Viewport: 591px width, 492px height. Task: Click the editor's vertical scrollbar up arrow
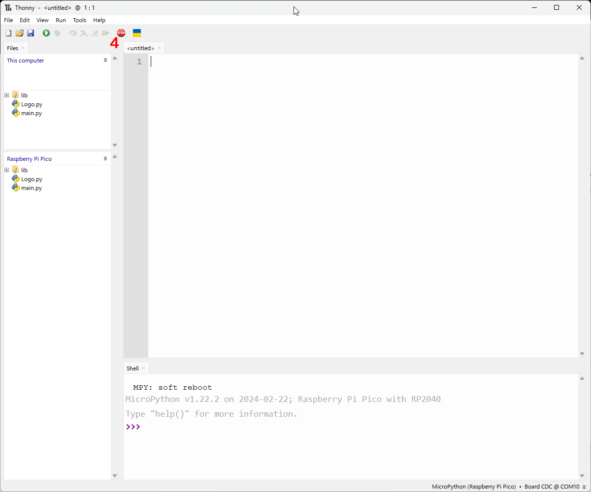pyautogui.click(x=582, y=58)
